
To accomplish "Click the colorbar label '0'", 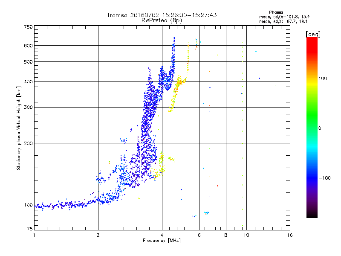I will (x=320, y=128).
